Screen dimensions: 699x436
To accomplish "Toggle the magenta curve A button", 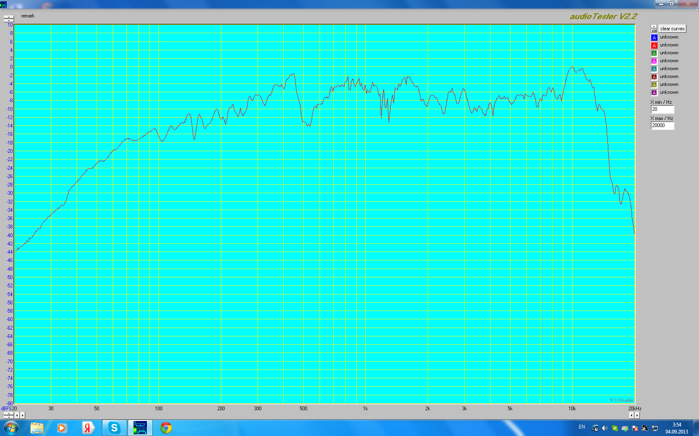I will tap(654, 61).
